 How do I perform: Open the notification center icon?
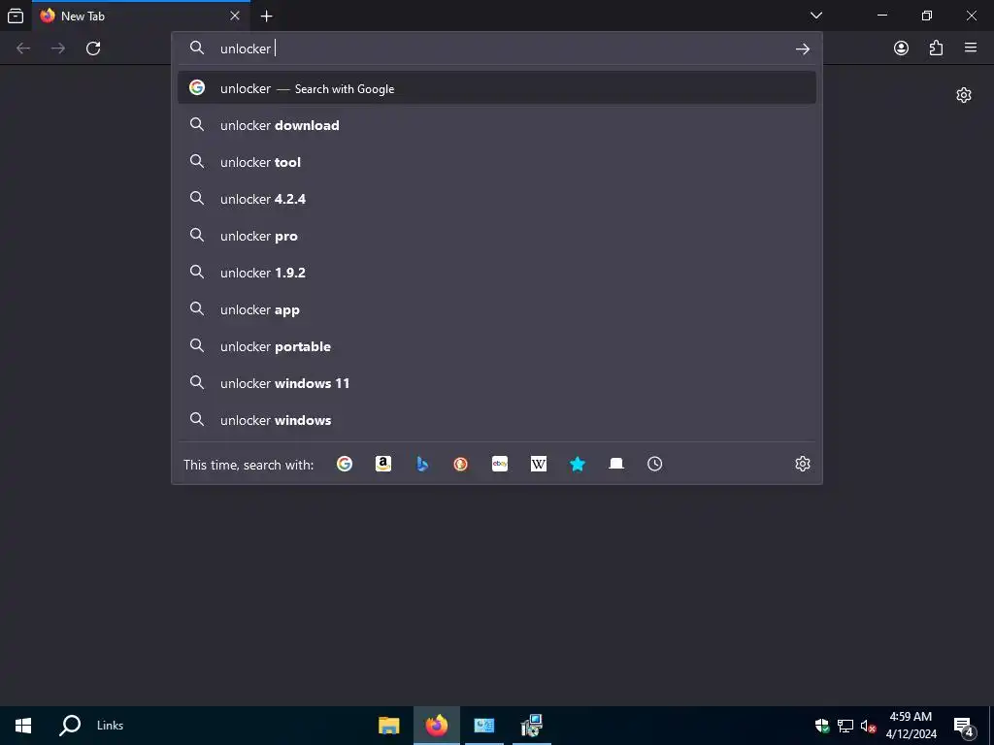[964, 726]
